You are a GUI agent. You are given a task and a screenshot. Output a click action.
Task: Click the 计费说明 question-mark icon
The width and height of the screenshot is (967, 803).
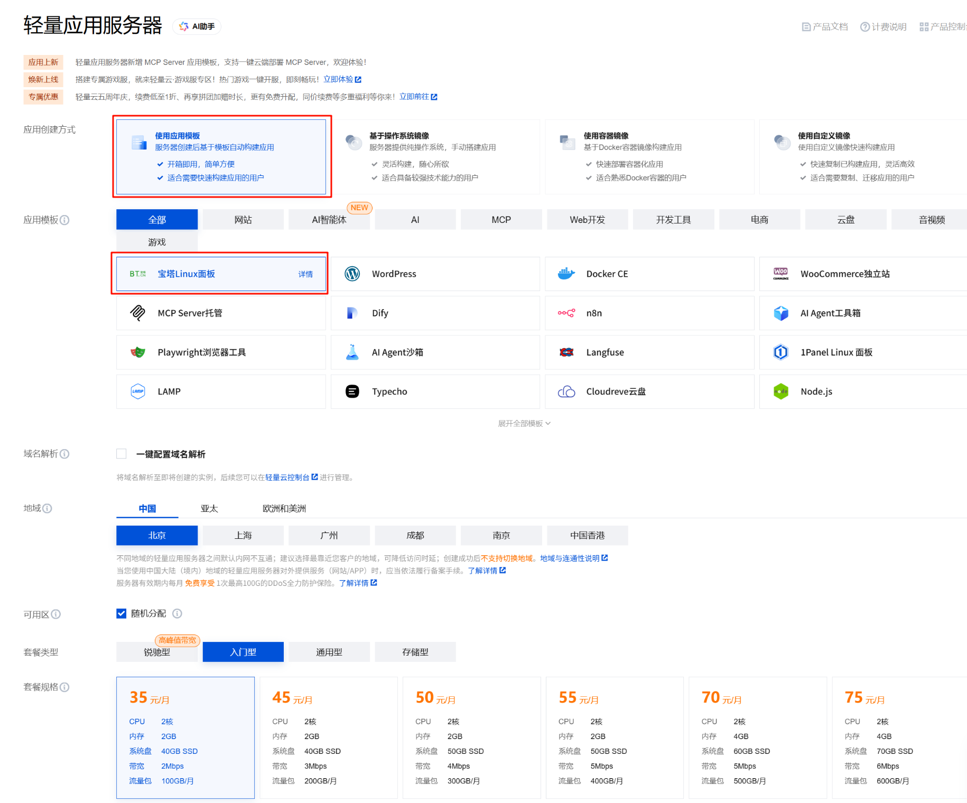[864, 27]
